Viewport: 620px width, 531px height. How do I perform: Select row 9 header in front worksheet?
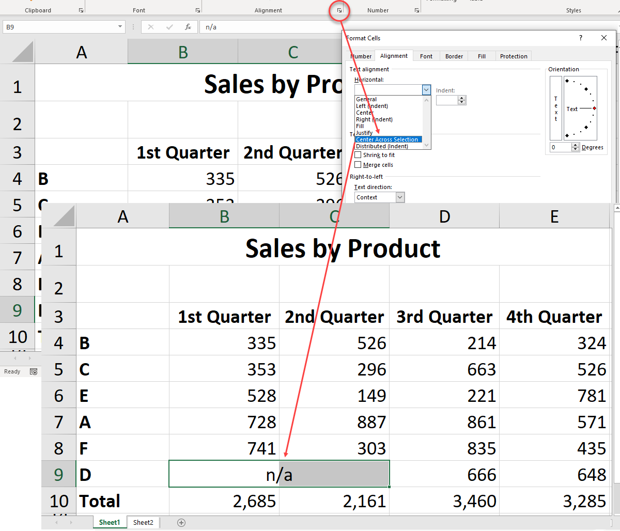coord(58,474)
